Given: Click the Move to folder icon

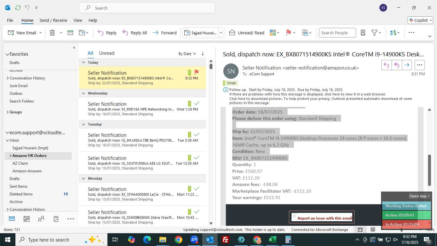Looking at the screenshot, I should 82,33.
